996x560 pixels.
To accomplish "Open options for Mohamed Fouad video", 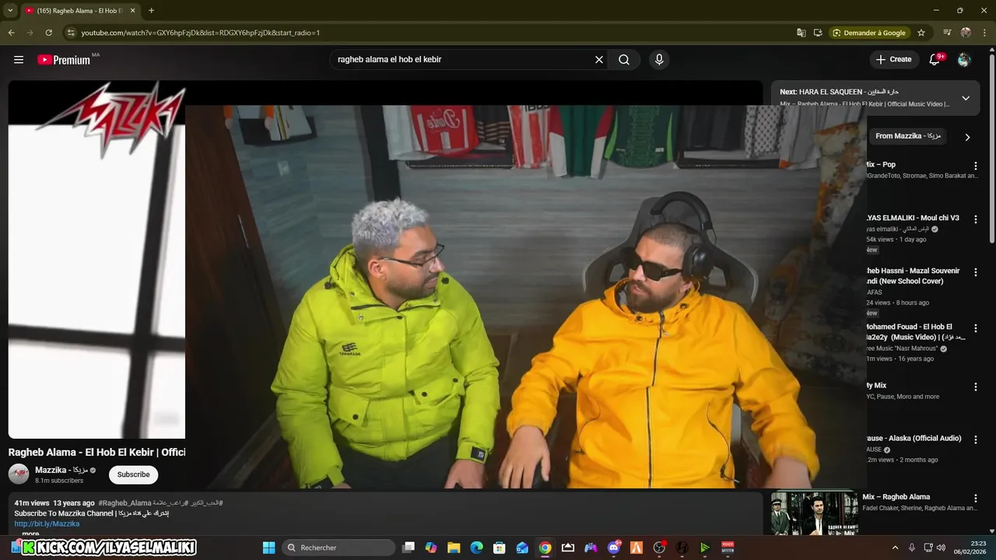I will pyautogui.click(x=976, y=329).
